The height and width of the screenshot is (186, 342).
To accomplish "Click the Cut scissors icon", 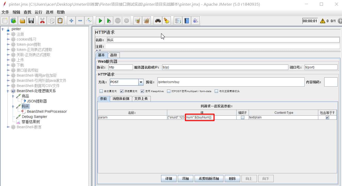I will (x=43, y=21).
